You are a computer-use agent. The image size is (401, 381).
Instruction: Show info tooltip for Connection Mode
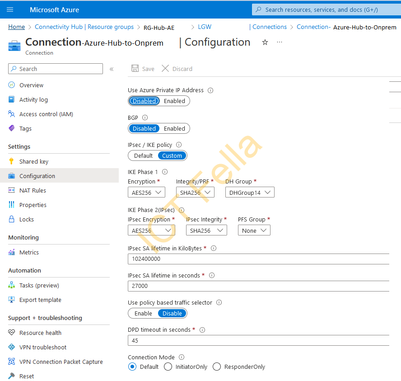click(x=182, y=357)
